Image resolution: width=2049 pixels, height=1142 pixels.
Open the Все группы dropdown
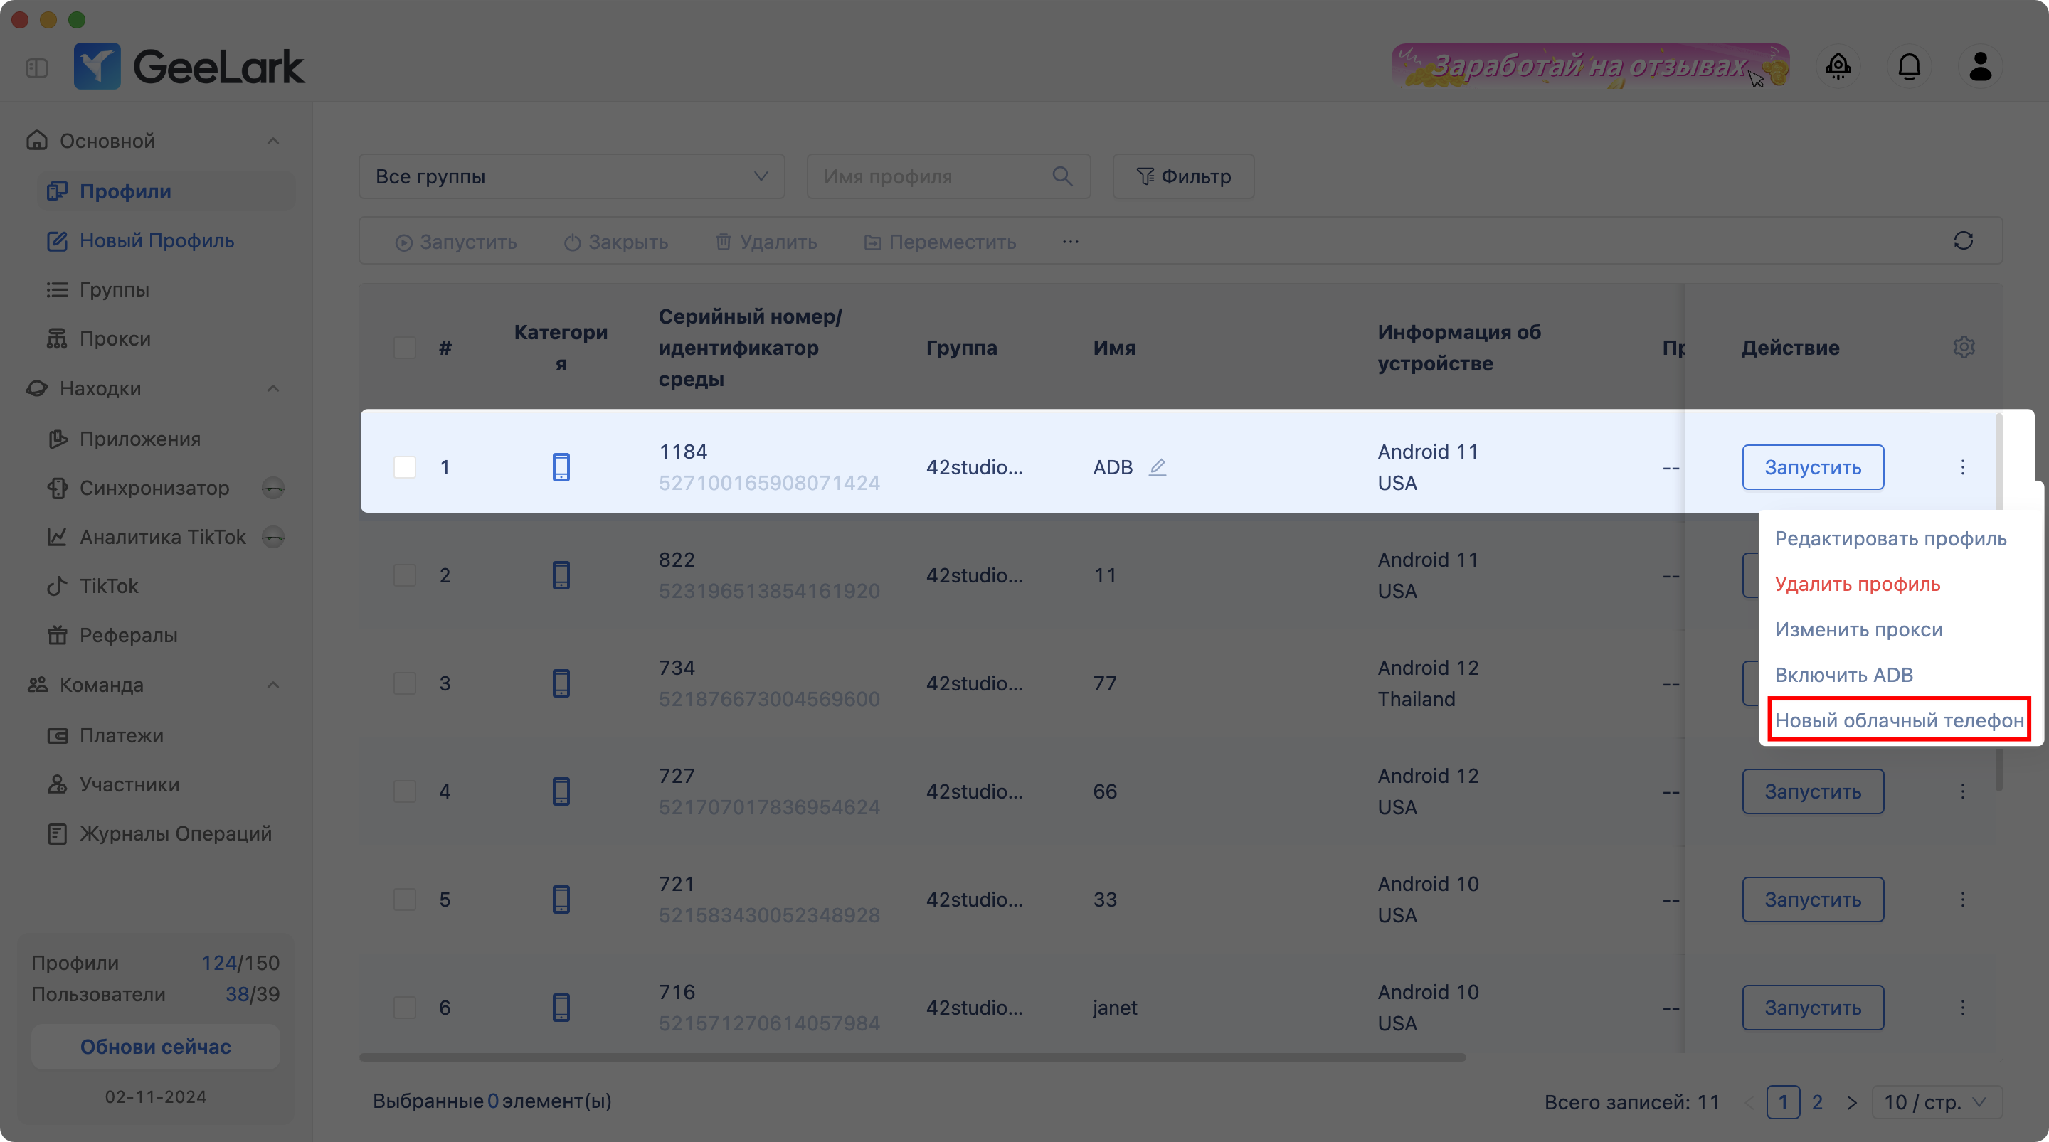point(571,176)
